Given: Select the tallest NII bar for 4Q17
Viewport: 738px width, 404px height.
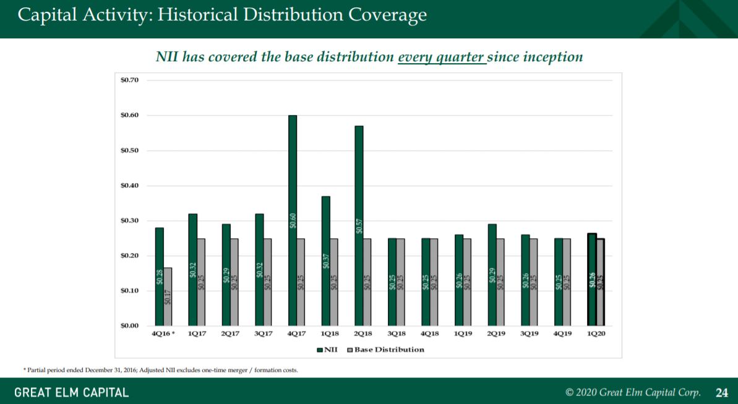Looking at the screenshot, I should (293, 220).
